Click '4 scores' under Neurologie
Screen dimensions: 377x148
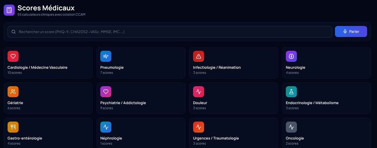(292, 72)
